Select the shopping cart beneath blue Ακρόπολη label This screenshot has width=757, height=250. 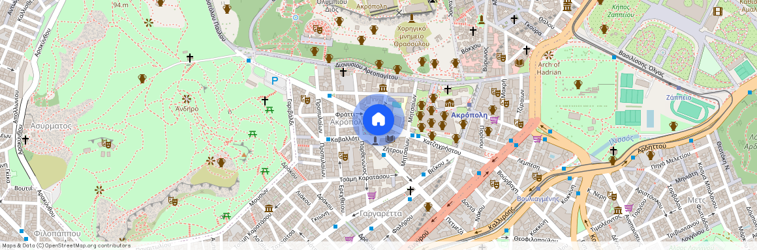(x=494, y=120)
